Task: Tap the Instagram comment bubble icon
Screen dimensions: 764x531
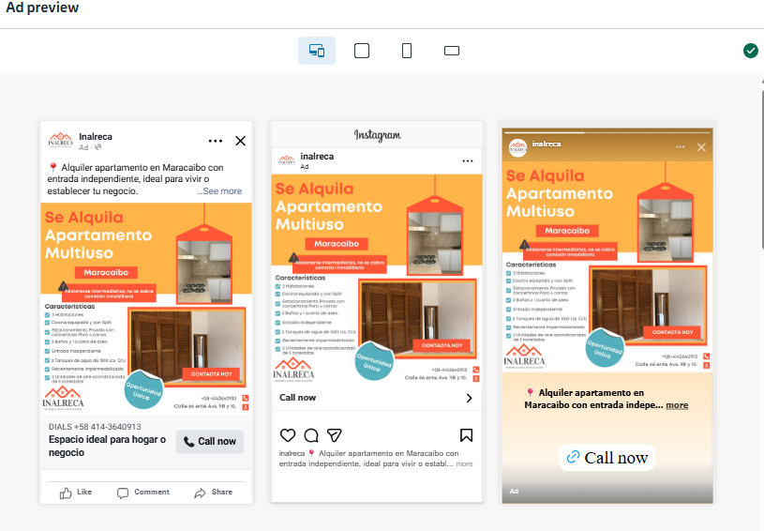Action: (x=311, y=435)
